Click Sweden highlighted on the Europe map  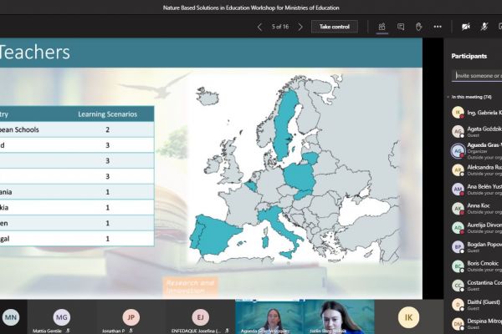point(284,126)
